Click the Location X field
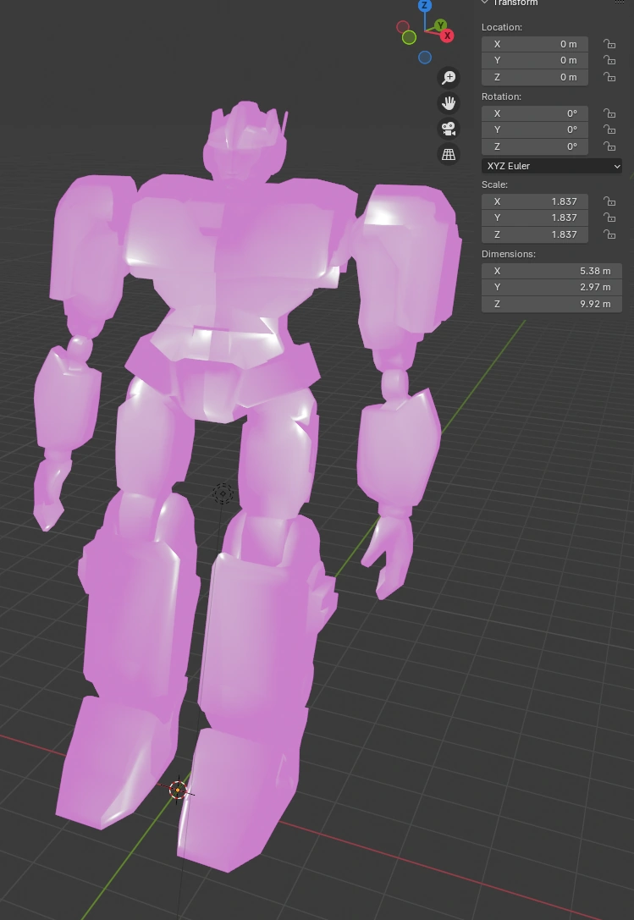634x920 pixels. (535, 44)
